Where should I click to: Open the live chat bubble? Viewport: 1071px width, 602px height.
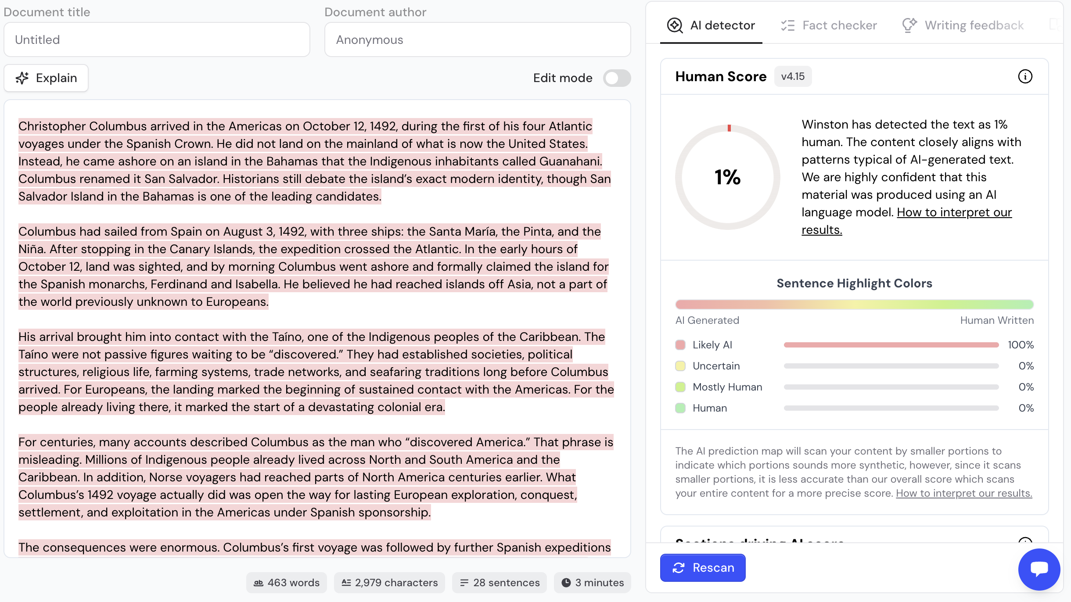point(1039,569)
